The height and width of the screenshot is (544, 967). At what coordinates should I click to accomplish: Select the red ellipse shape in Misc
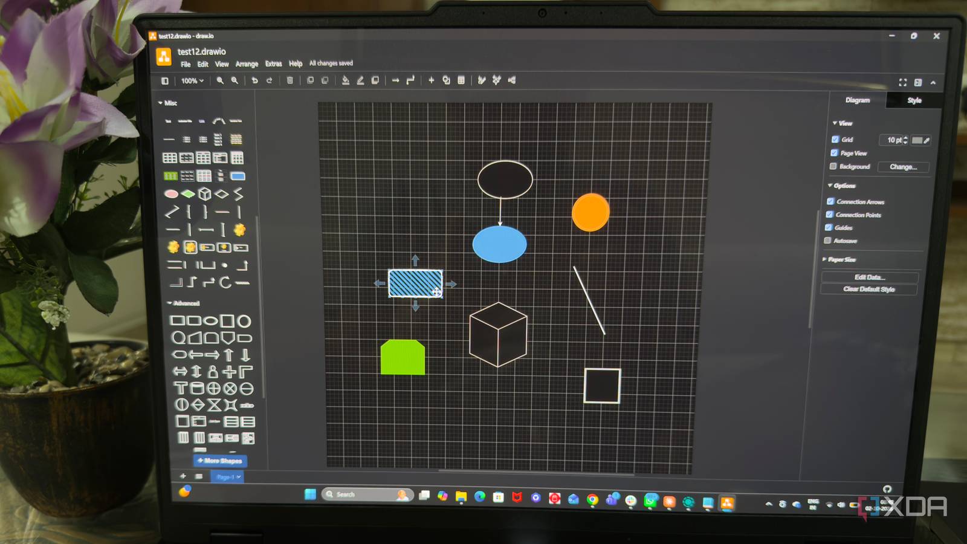[x=172, y=194]
